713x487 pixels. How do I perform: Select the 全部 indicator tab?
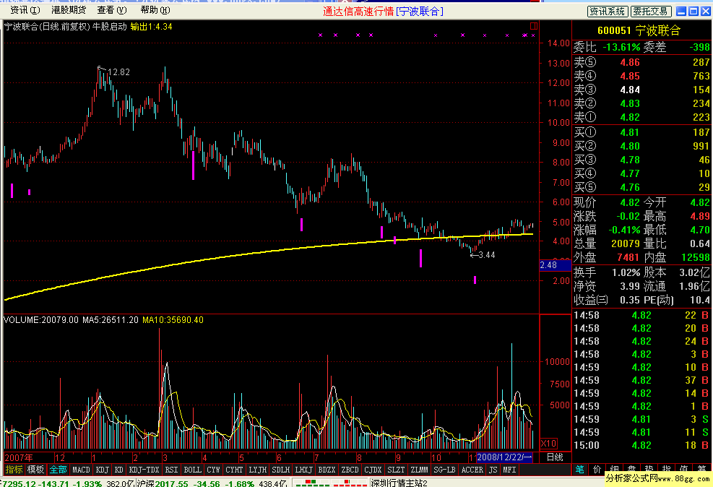pyautogui.click(x=58, y=470)
